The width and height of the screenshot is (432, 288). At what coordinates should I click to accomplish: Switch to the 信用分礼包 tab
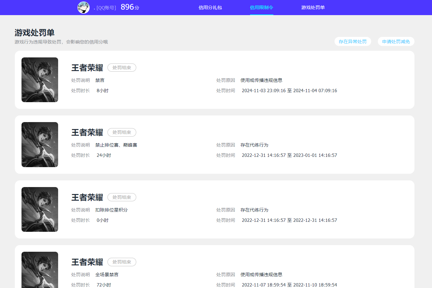pos(210,7)
